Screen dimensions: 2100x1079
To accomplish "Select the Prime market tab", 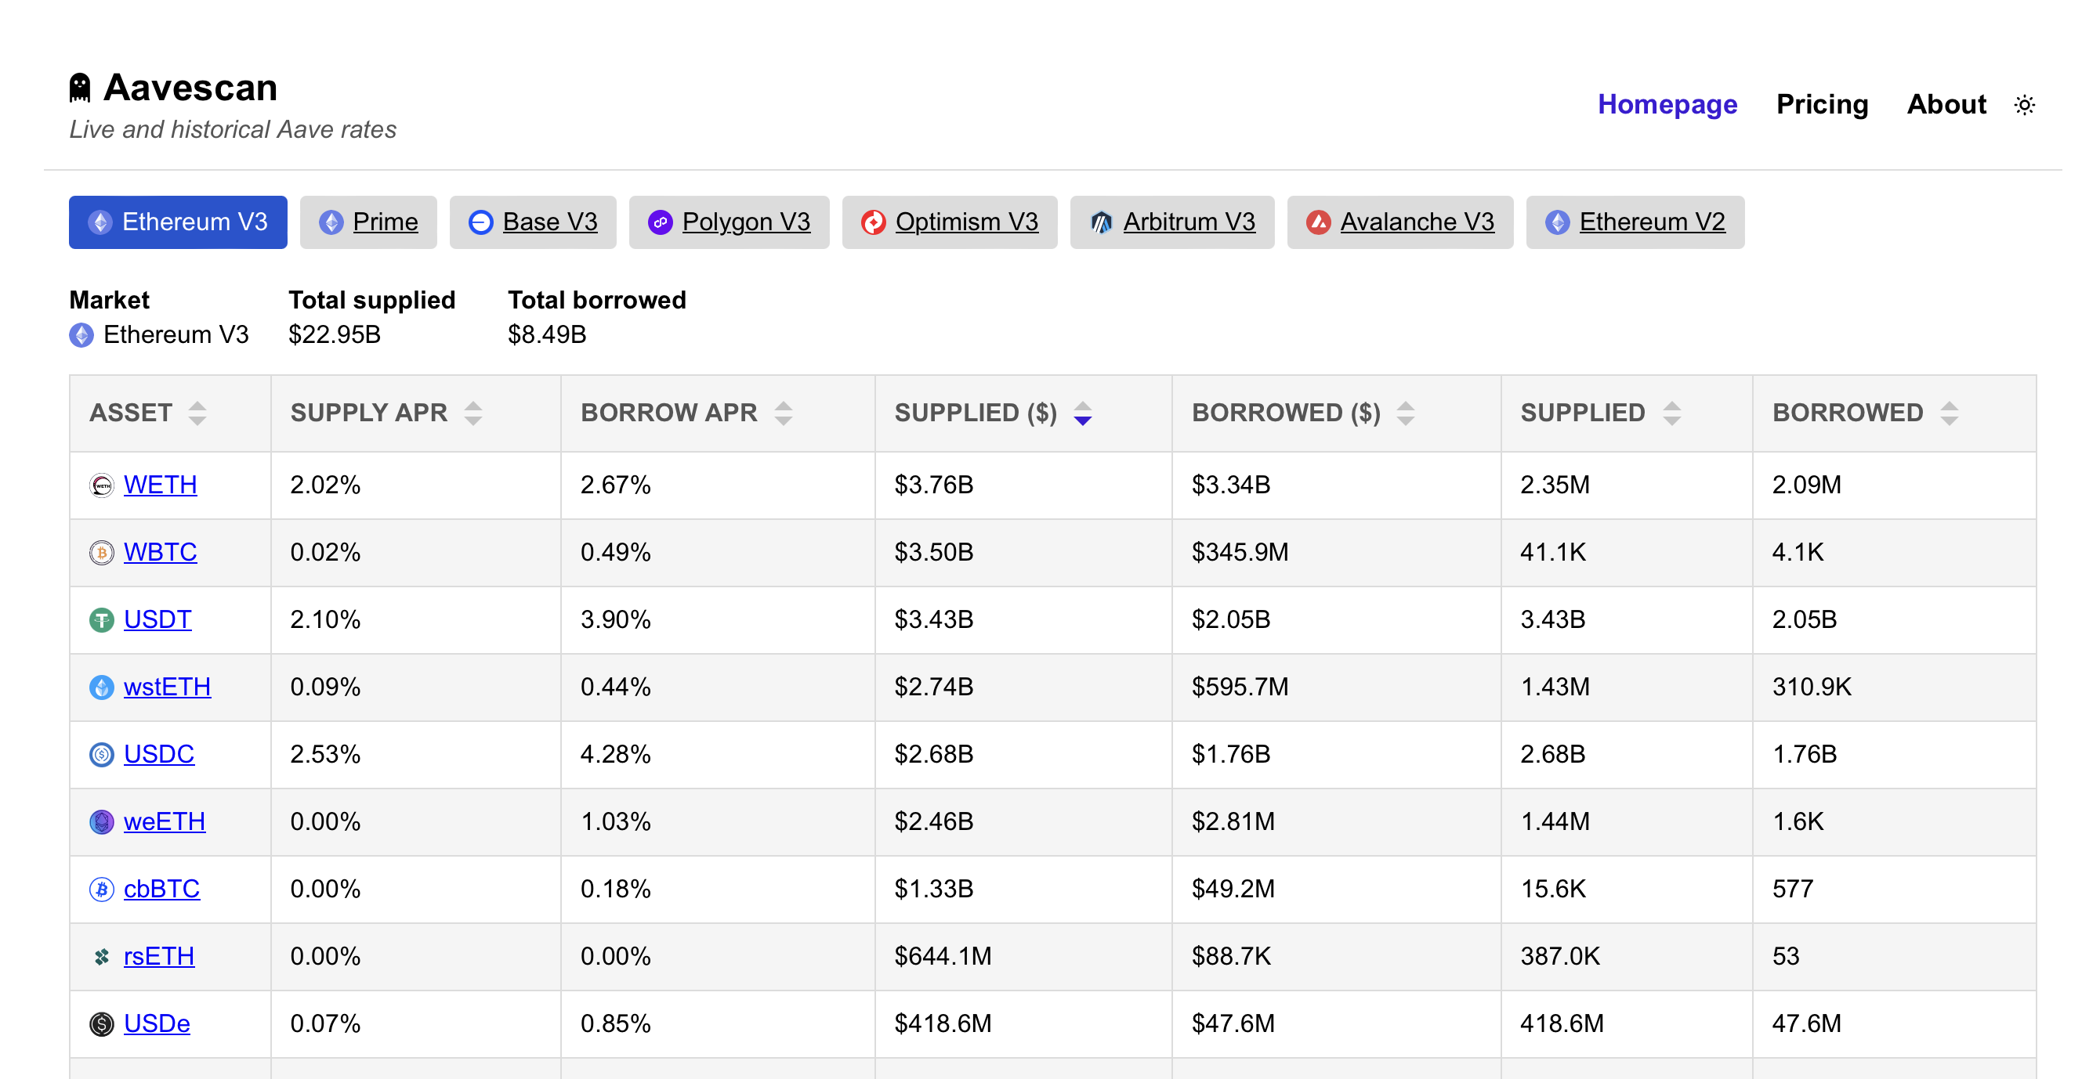I will pos(368,222).
